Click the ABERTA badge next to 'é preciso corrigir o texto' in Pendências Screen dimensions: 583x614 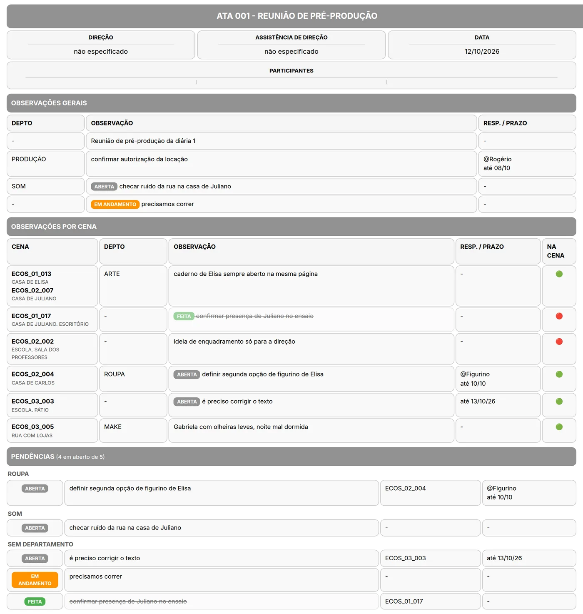pos(35,559)
